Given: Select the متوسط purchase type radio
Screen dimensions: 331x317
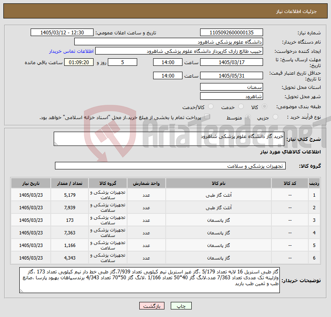Looking at the screenshot, I should (248, 117).
